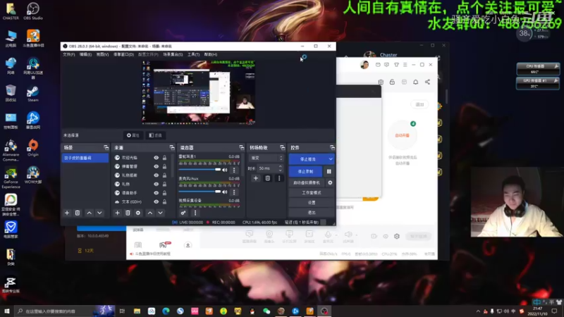Open options dots for the first mixer channel

pos(234,170)
